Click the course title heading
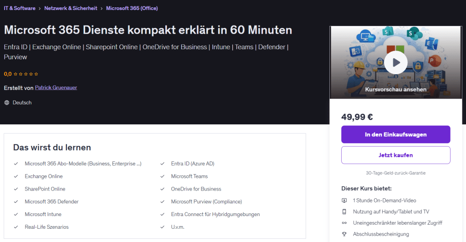 [x=148, y=30]
